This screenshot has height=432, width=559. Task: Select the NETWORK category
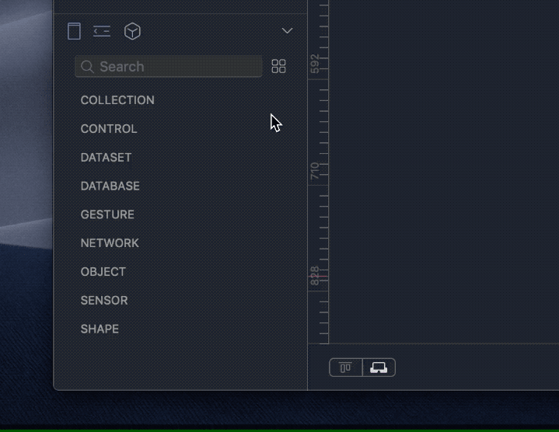[x=110, y=243]
